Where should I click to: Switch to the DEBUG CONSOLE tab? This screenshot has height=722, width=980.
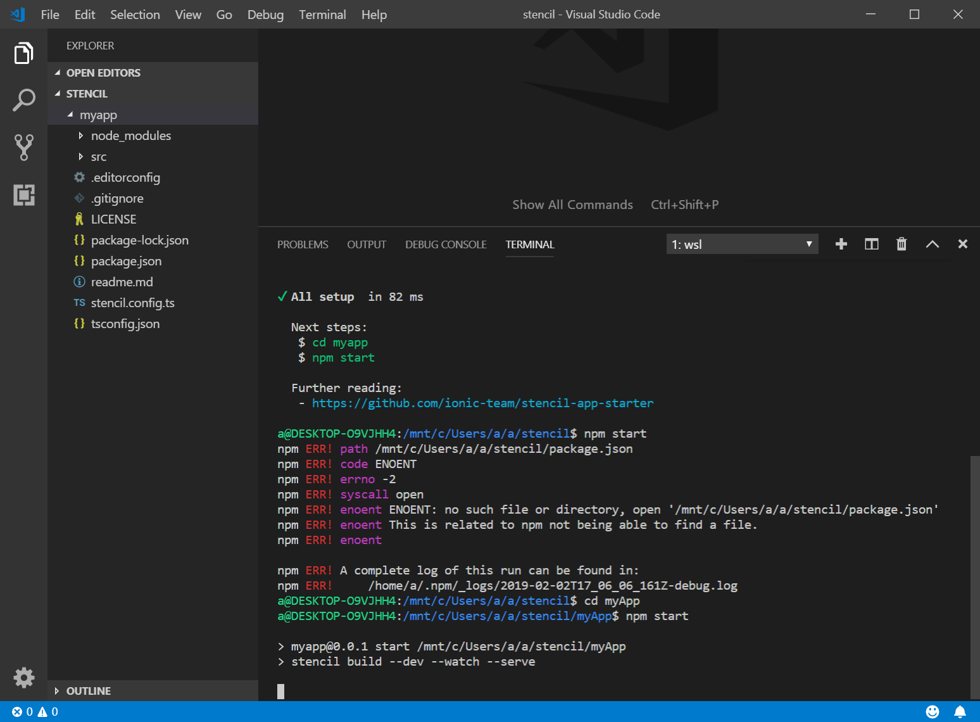point(446,244)
